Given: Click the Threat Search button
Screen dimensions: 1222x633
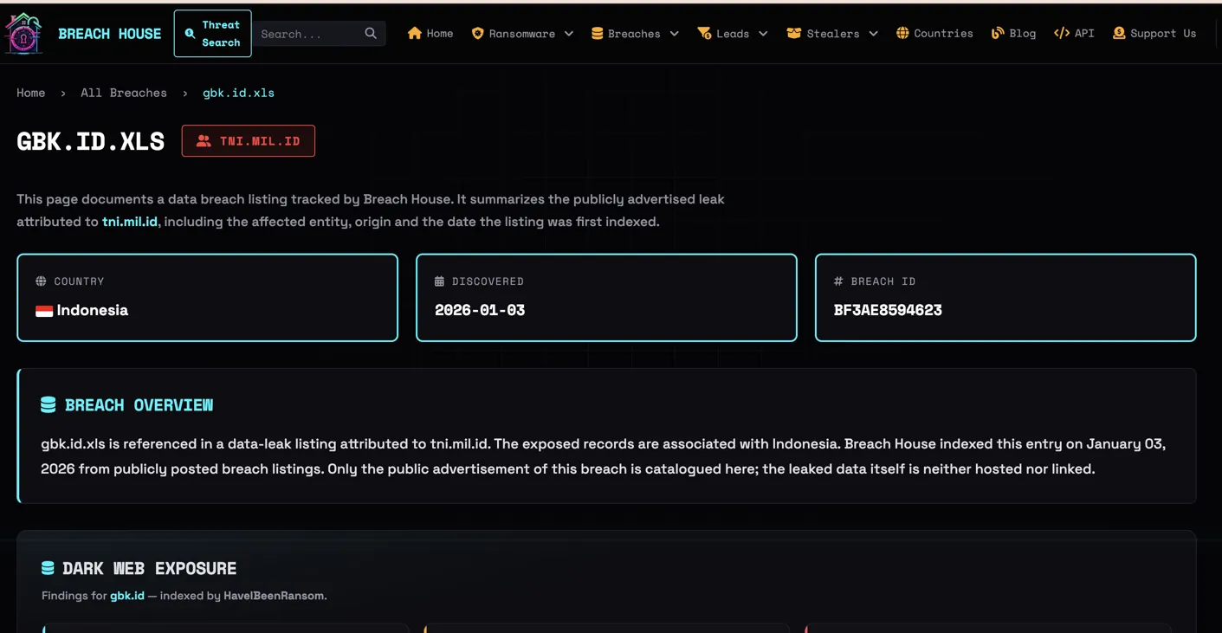Looking at the screenshot, I should point(212,34).
